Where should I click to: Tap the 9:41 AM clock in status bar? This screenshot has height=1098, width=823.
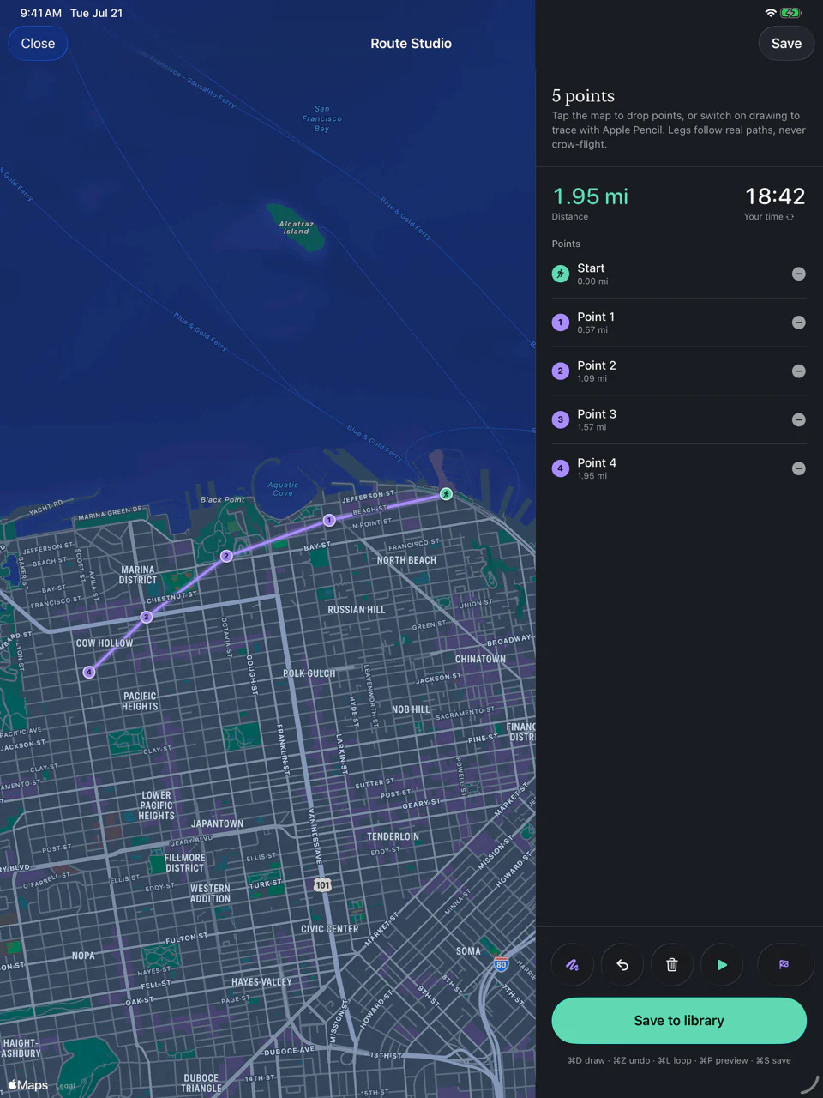(x=41, y=13)
